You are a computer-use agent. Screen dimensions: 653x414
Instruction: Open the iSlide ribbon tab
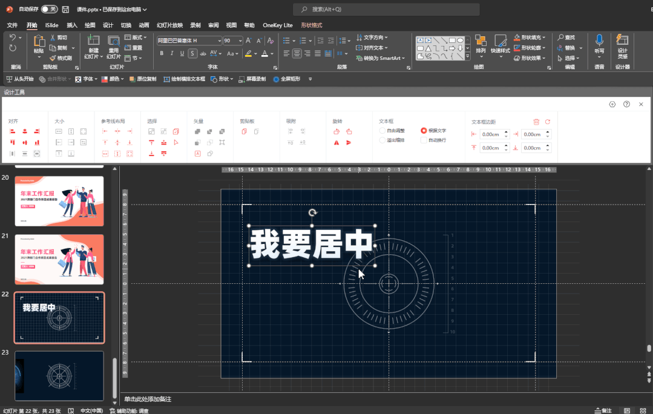coord(51,25)
